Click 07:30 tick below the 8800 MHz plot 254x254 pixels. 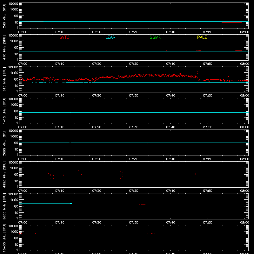click(134, 223)
